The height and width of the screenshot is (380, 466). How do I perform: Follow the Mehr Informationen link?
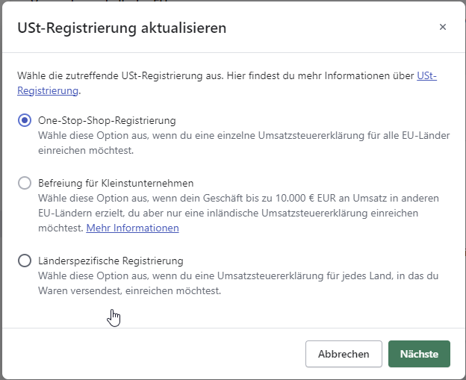click(133, 228)
